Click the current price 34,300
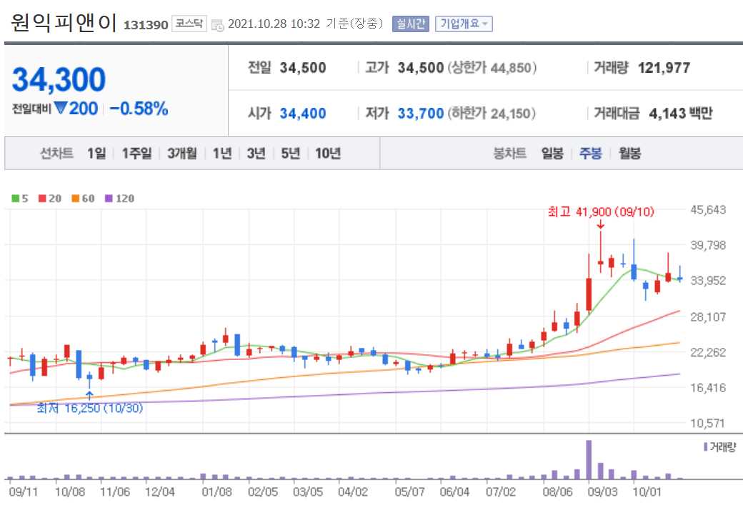Image resolution: width=743 pixels, height=510 pixels. tap(59, 79)
